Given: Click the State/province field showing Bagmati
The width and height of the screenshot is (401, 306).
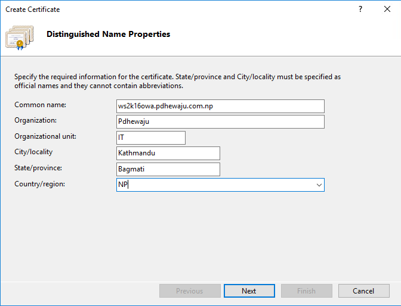Looking at the screenshot, I should coord(168,169).
